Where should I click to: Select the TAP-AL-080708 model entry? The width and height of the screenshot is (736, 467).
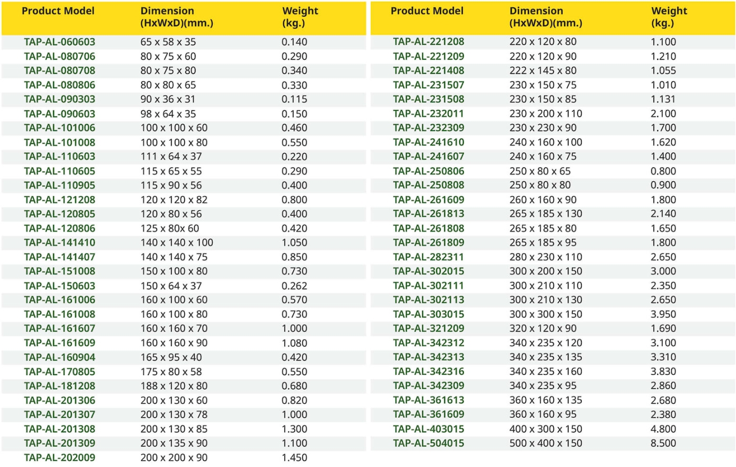pyautogui.click(x=59, y=70)
